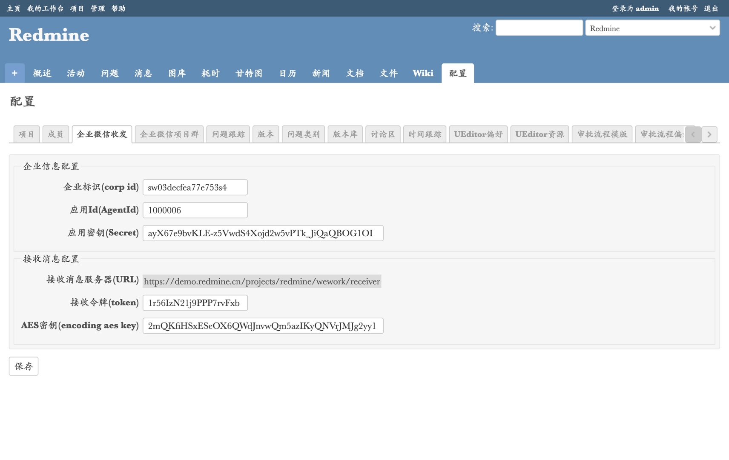Open the 耗时 project tab
Viewport: 729px width, 460px height.
point(210,73)
